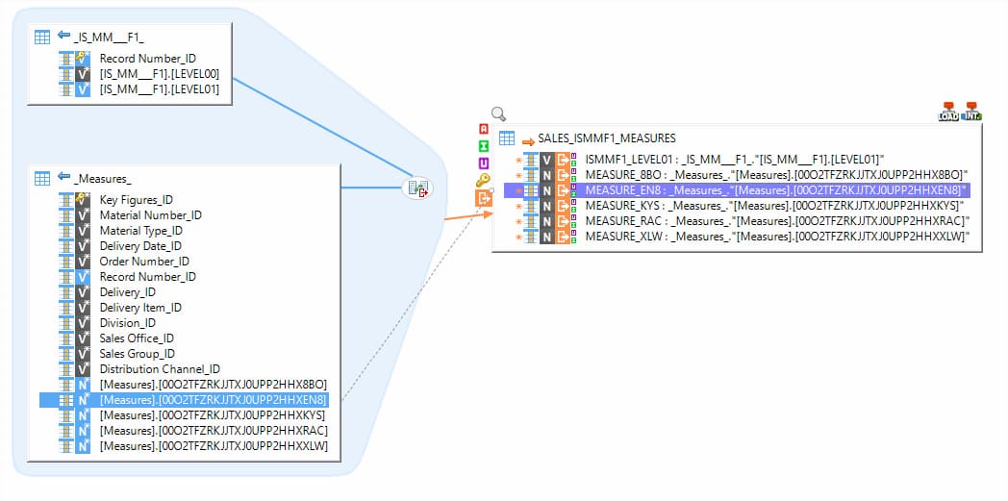Select the Material Type_ID column
This screenshot has width=1008, height=501.
click(140, 231)
